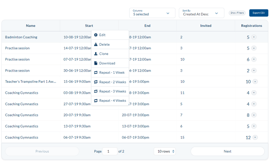Click the 13-07-19 3:00pm end time
The width and height of the screenshot is (272, 163).
pos(136,126)
